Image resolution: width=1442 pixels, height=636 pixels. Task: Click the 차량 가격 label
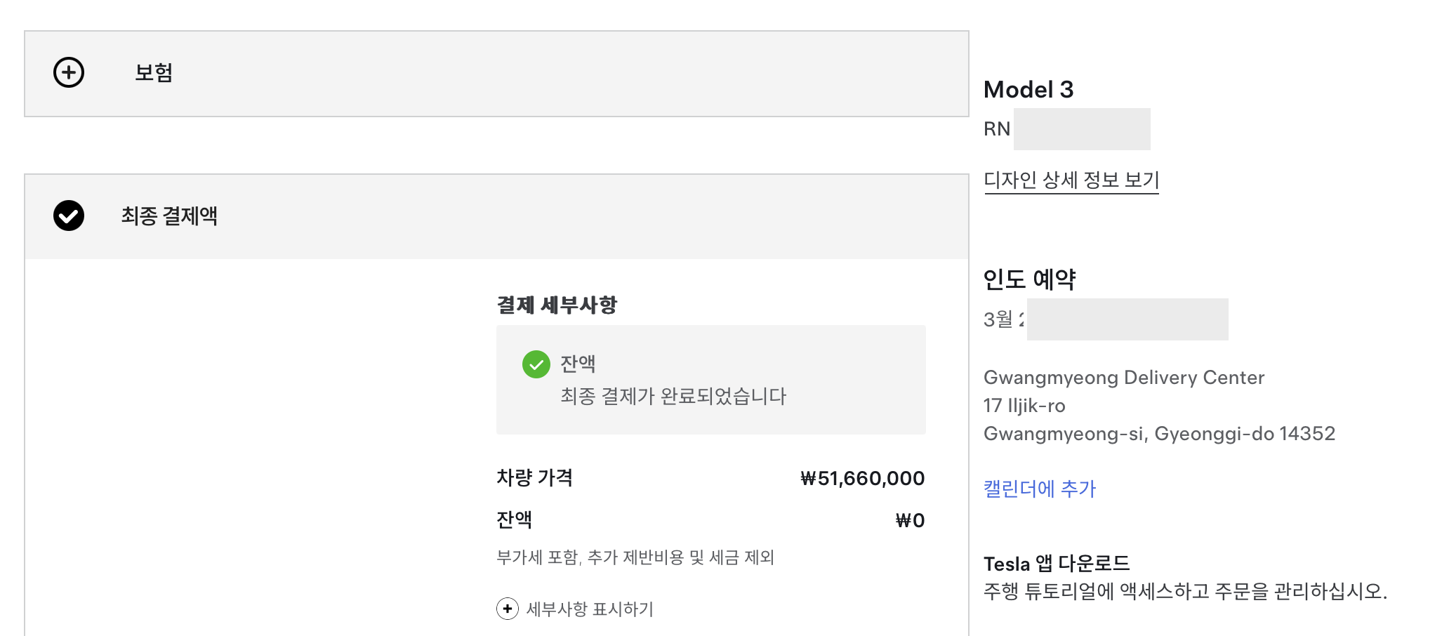[534, 478]
